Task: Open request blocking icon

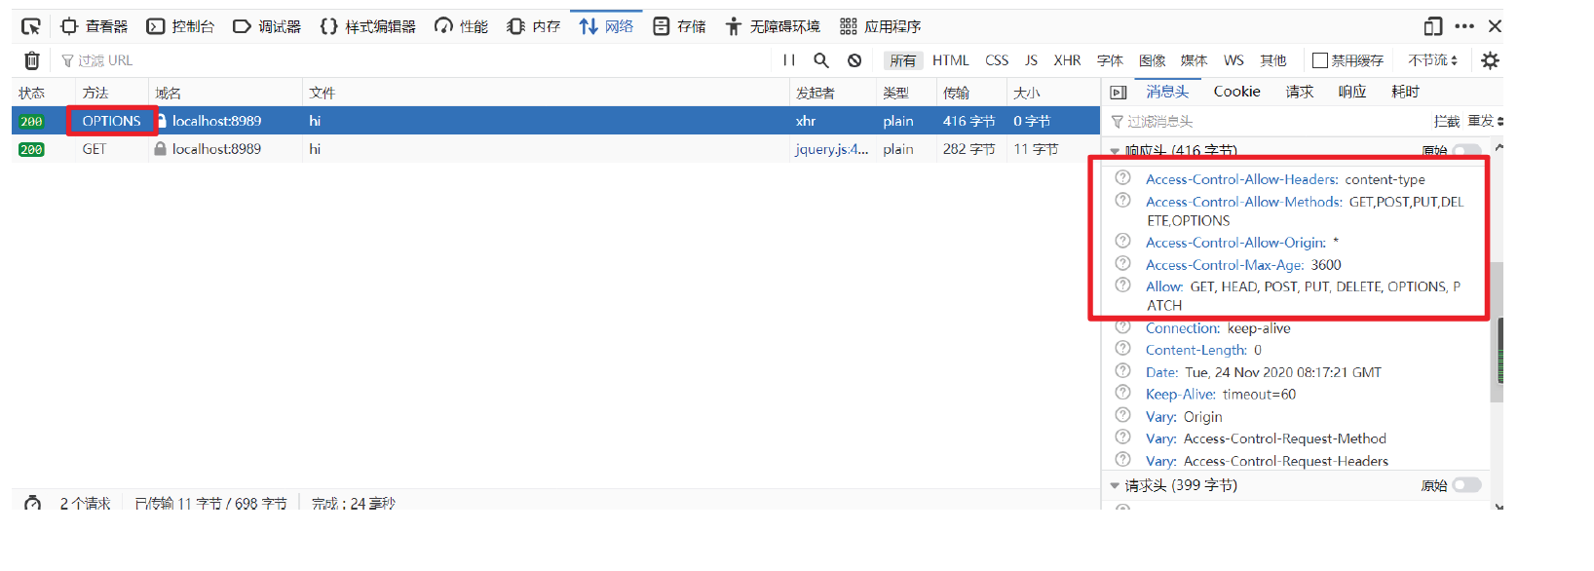Action: pyautogui.click(x=854, y=60)
